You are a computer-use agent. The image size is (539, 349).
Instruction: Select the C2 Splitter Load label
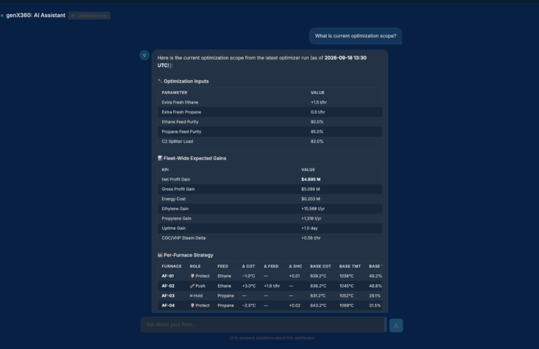[x=178, y=142]
